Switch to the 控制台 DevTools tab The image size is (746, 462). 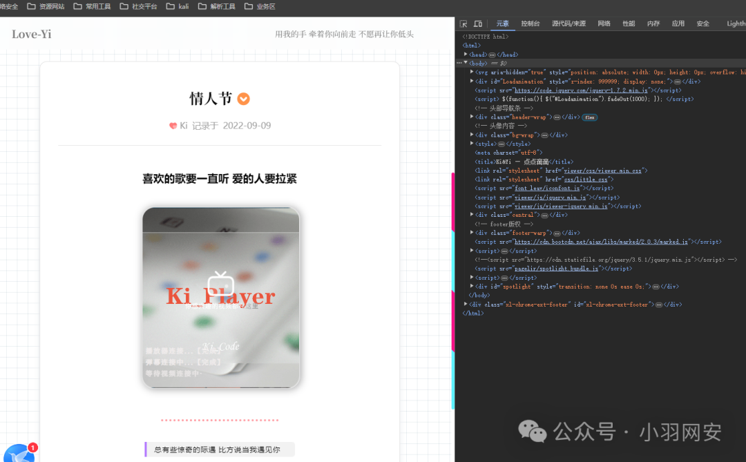[x=530, y=23]
